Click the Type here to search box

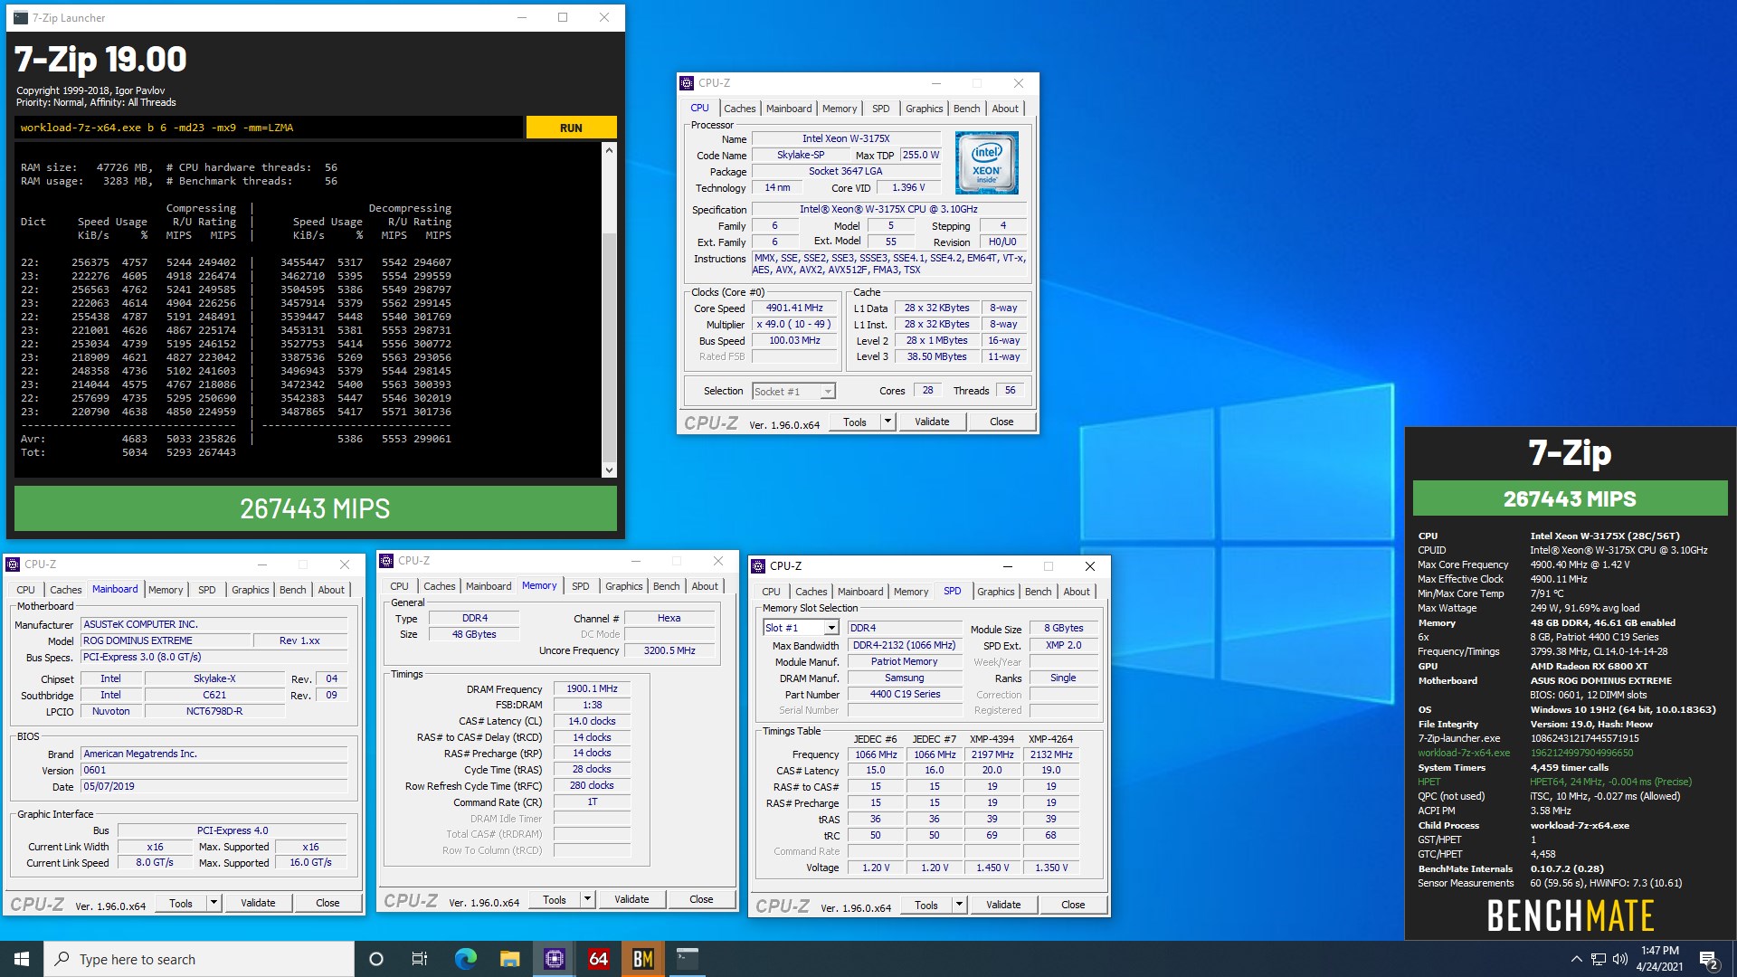click(199, 959)
